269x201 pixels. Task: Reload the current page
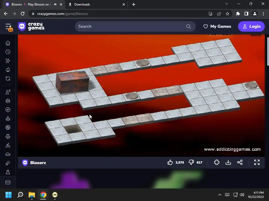click(23, 14)
